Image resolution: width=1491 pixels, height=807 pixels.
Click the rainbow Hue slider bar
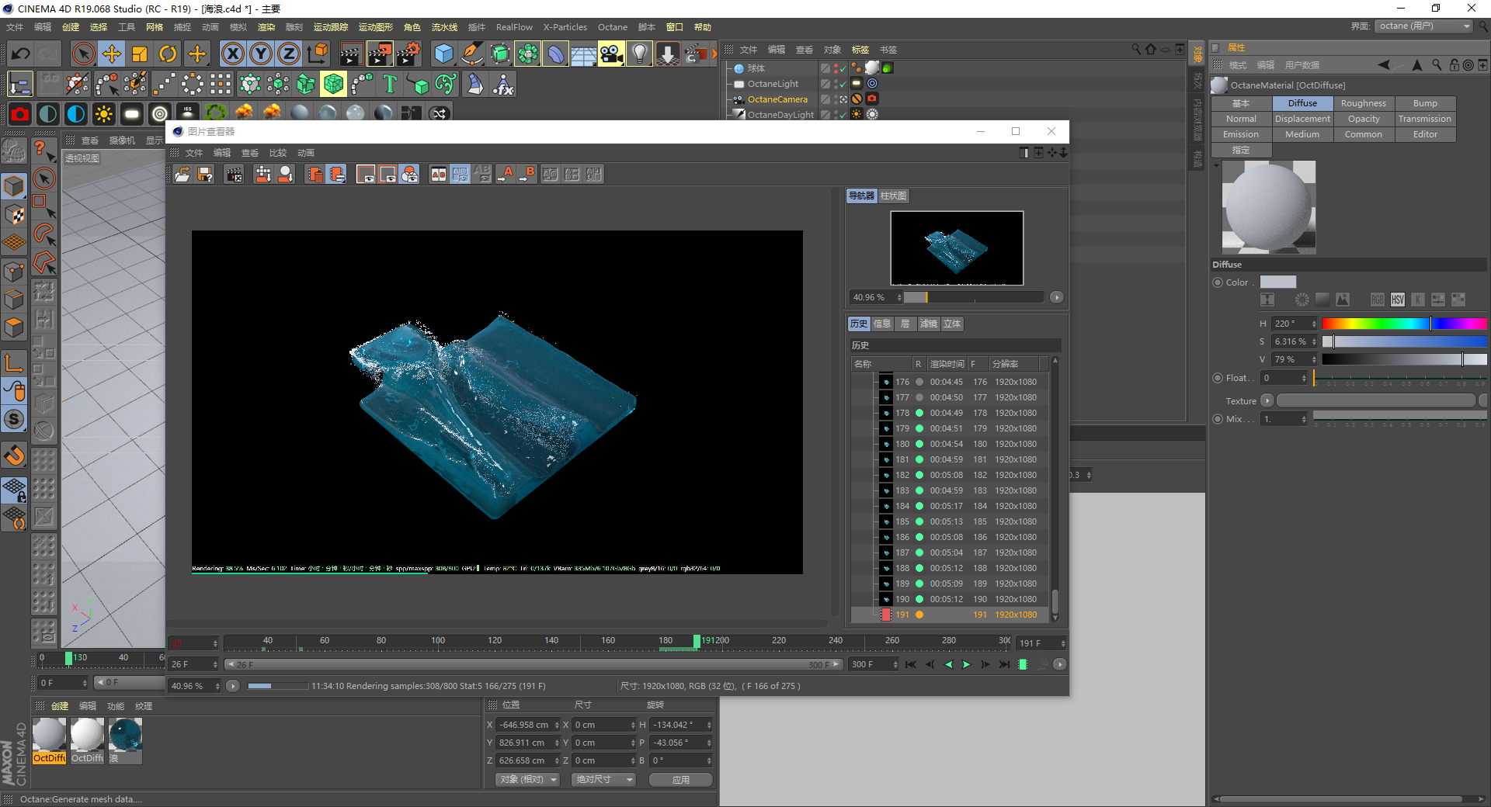(x=1404, y=324)
